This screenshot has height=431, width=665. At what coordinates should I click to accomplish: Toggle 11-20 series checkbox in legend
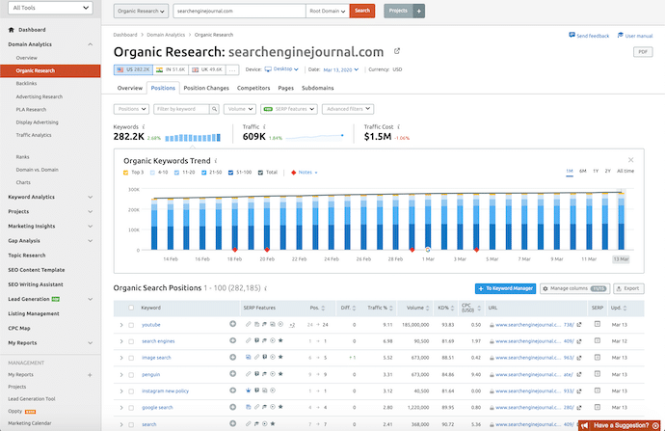click(177, 173)
